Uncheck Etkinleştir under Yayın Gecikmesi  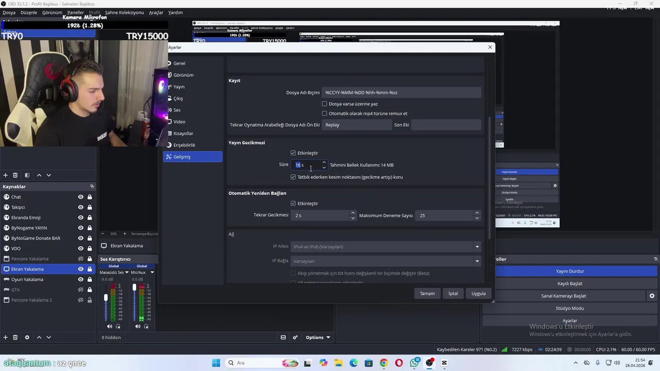tap(293, 153)
